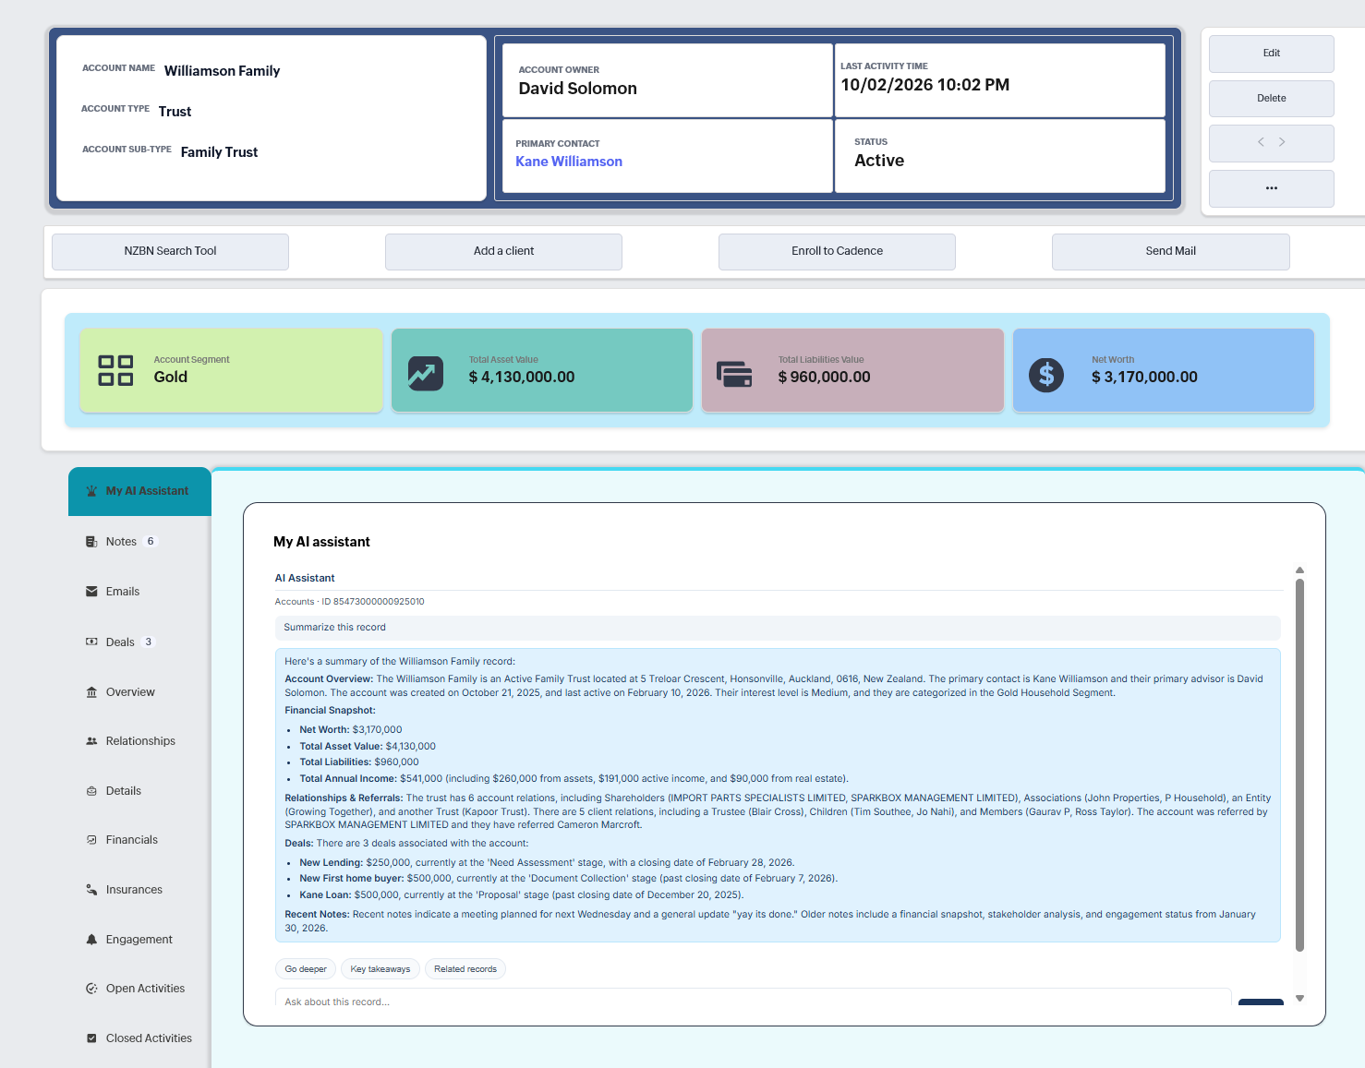
Task: Click the Emails envelope icon
Action: pyautogui.click(x=91, y=592)
